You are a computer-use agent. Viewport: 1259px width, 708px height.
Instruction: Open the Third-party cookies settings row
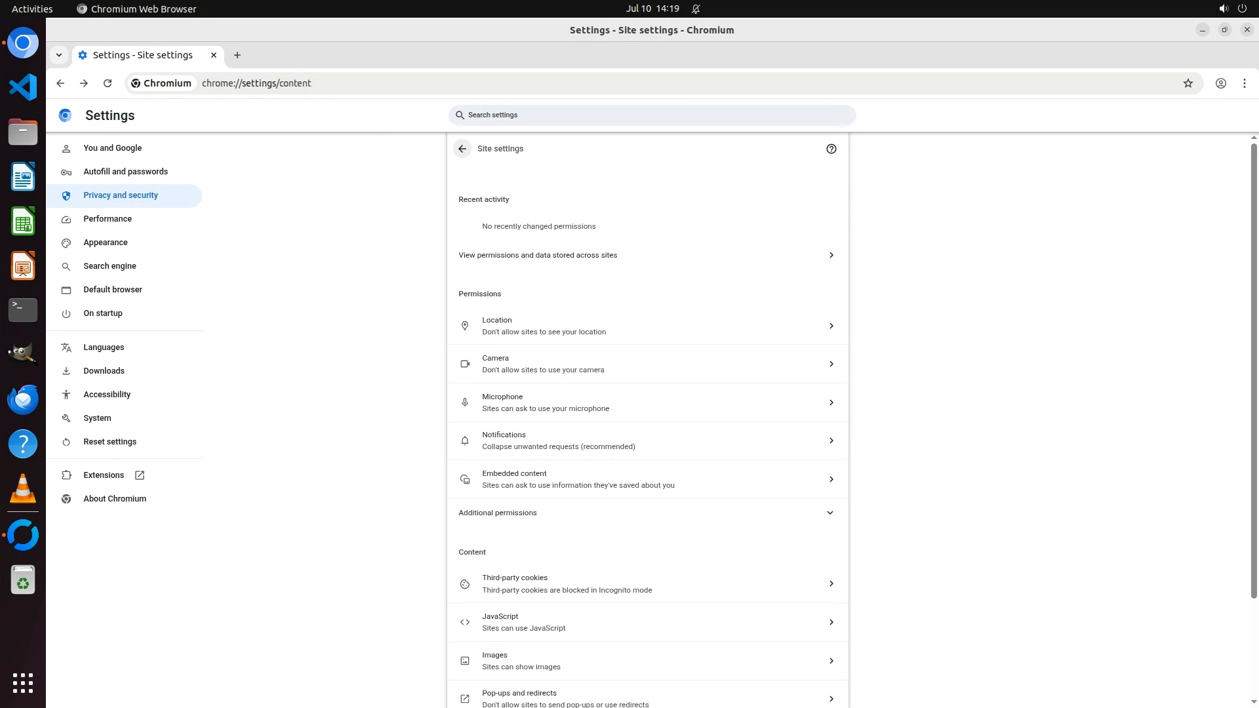pos(647,583)
